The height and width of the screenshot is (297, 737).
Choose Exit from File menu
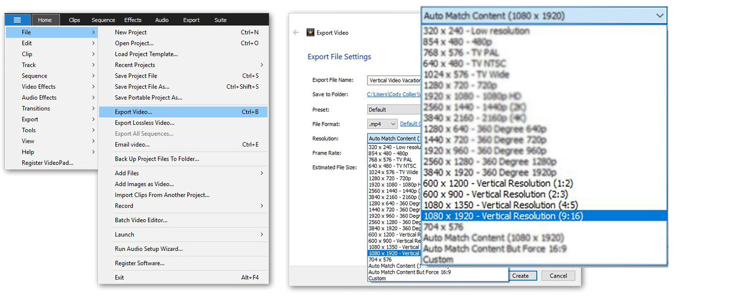click(x=183, y=277)
